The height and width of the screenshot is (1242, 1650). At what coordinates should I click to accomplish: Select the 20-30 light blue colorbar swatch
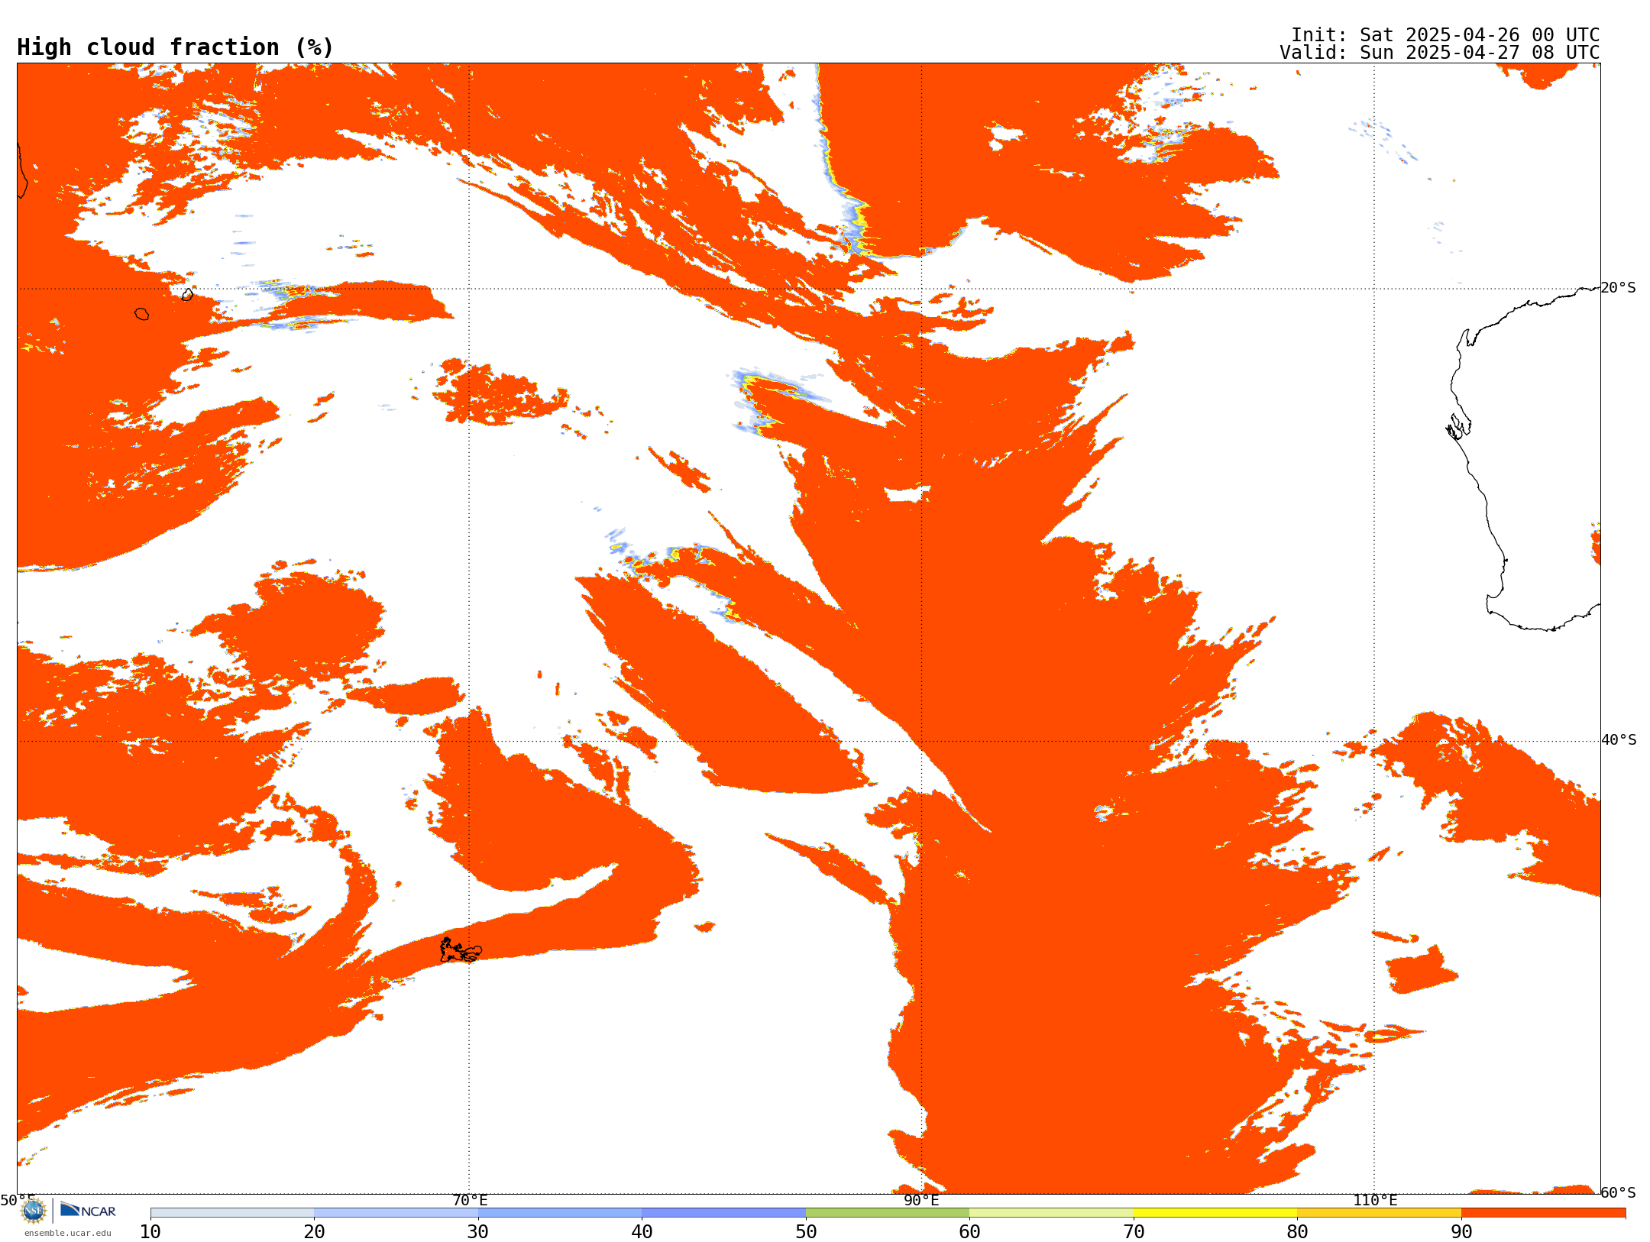click(x=396, y=1213)
